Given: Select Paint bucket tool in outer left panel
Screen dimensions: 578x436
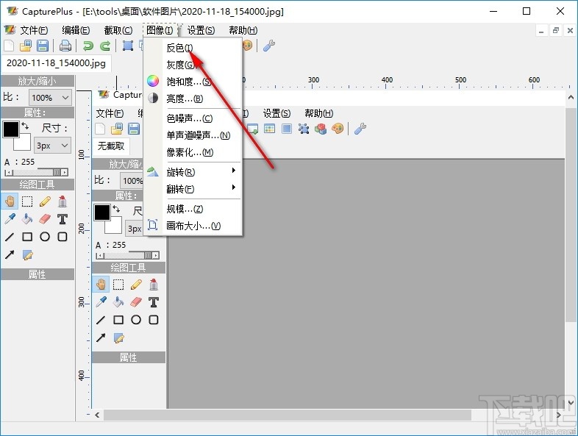Looking at the screenshot, I should click(27, 219).
